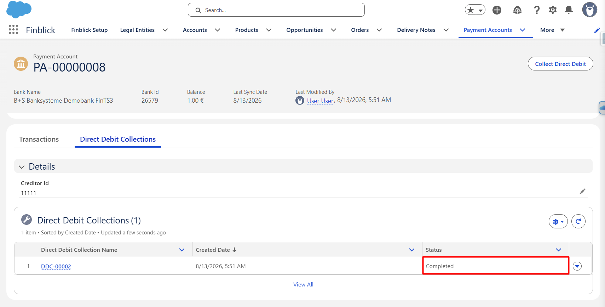This screenshot has width=605, height=307.
Task: Open the Products tab
Action: point(247,30)
